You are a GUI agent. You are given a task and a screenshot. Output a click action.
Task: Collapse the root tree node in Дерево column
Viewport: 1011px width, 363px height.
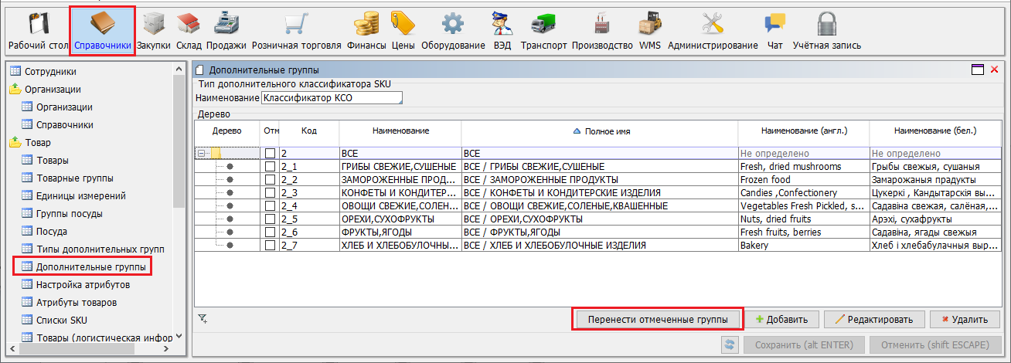tap(201, 154)
